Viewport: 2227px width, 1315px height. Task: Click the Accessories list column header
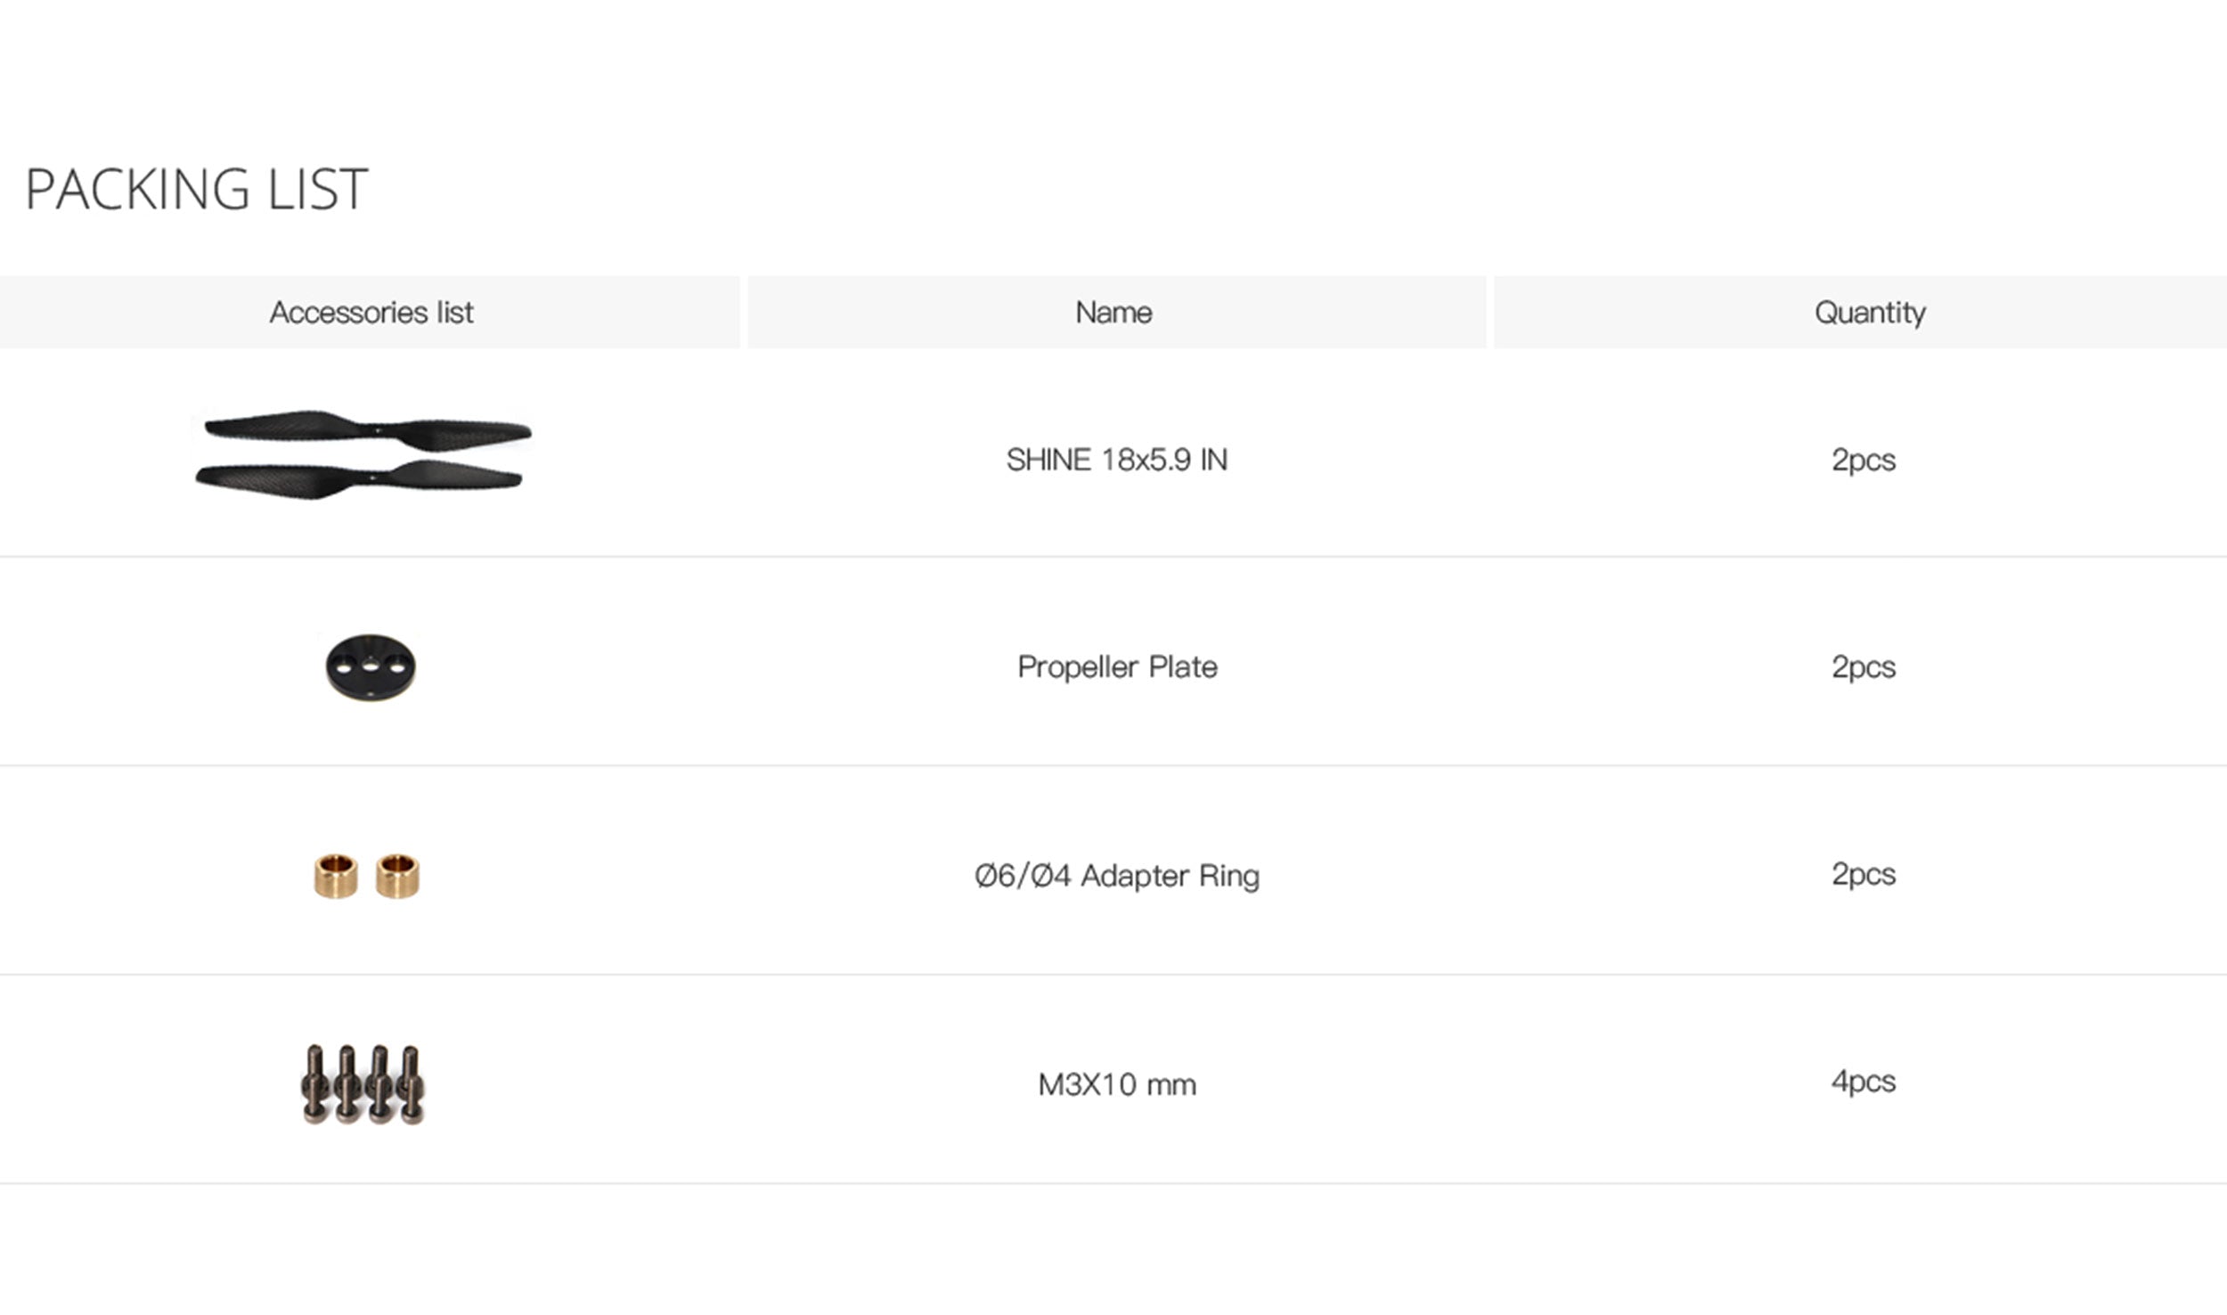click(371, 313)
